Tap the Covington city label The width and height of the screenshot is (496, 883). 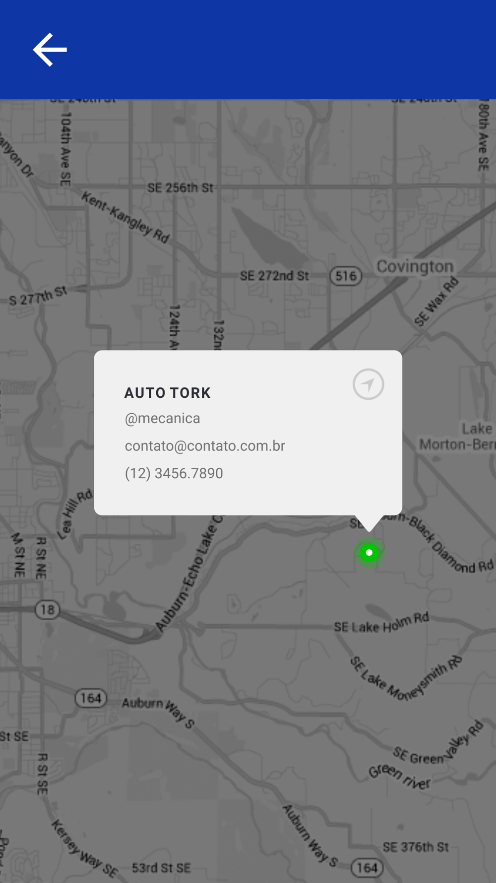click(415, 267)
